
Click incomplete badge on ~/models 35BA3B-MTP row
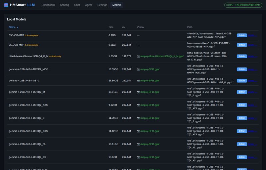(x=32, y=35)
